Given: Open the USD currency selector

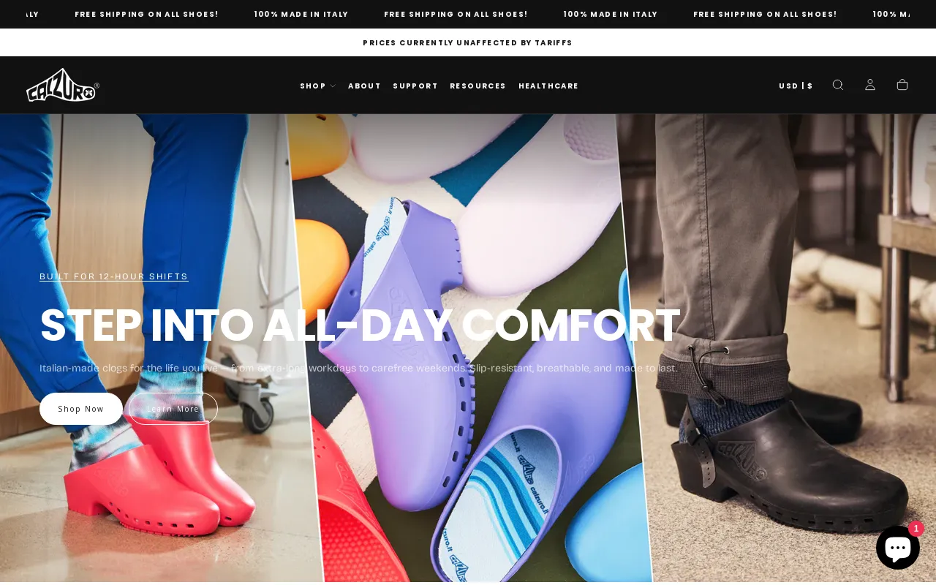Looking at the screenshot, I should pos(796,86).
